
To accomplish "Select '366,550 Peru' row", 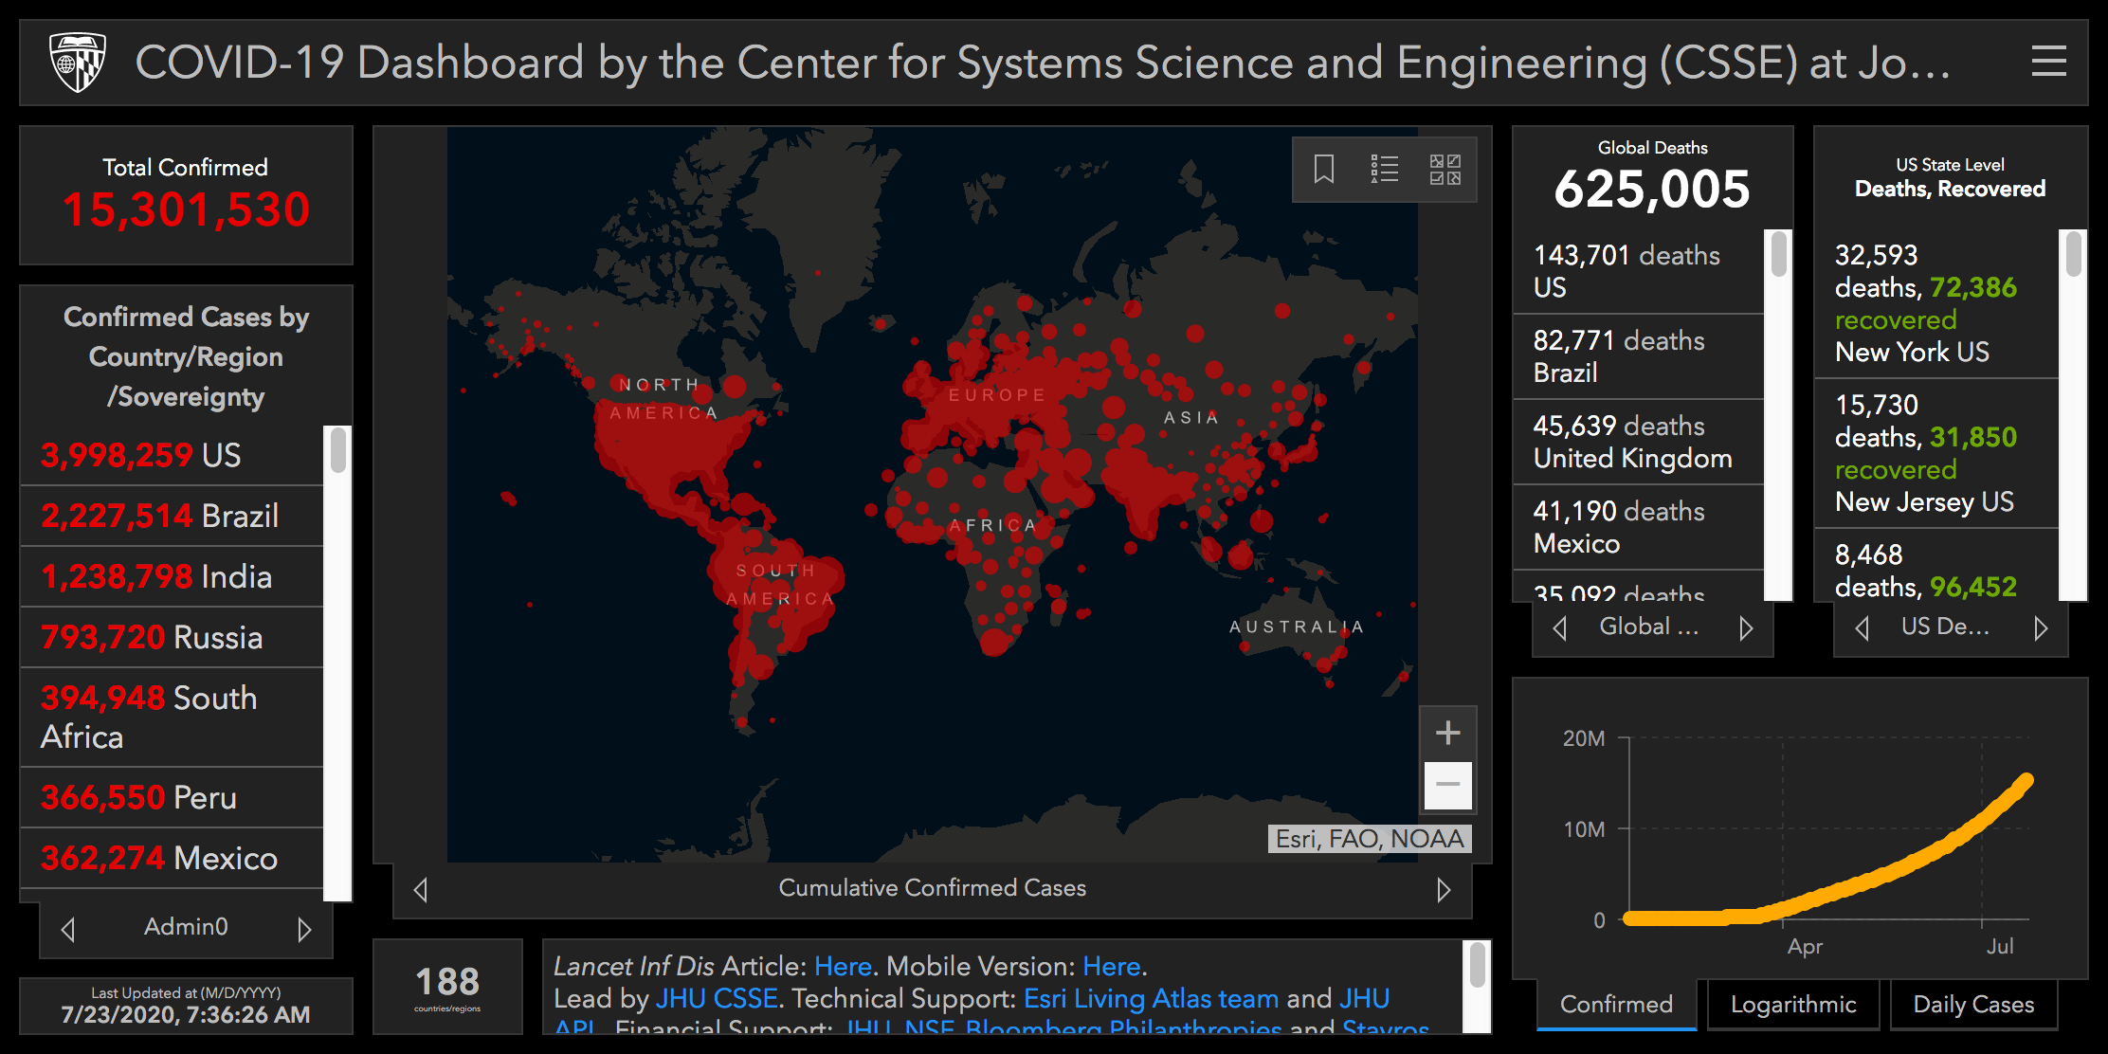I will pyautogui.click(x=172, y=797).
